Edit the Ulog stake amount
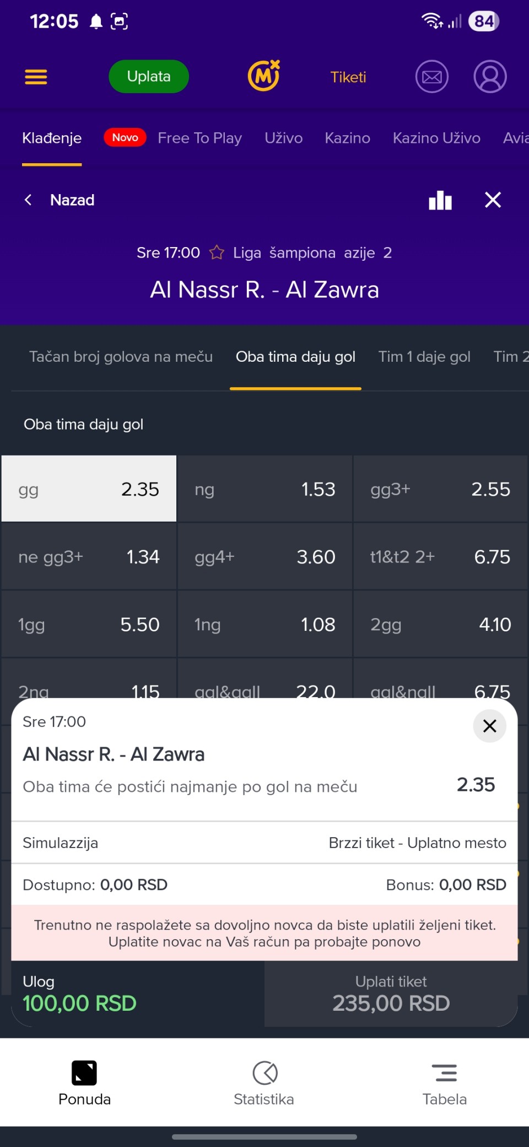Image resolution: width=529 pixels, height=1147 pixels. [79, 1003]
